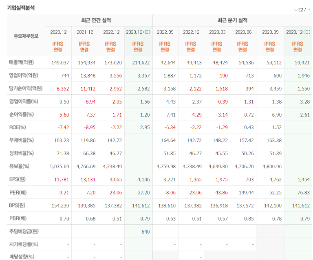Select the 5,035.69 reserve ratio value
Image resolution: width=313 pixels, height=260 pixels.
(60, 167)
